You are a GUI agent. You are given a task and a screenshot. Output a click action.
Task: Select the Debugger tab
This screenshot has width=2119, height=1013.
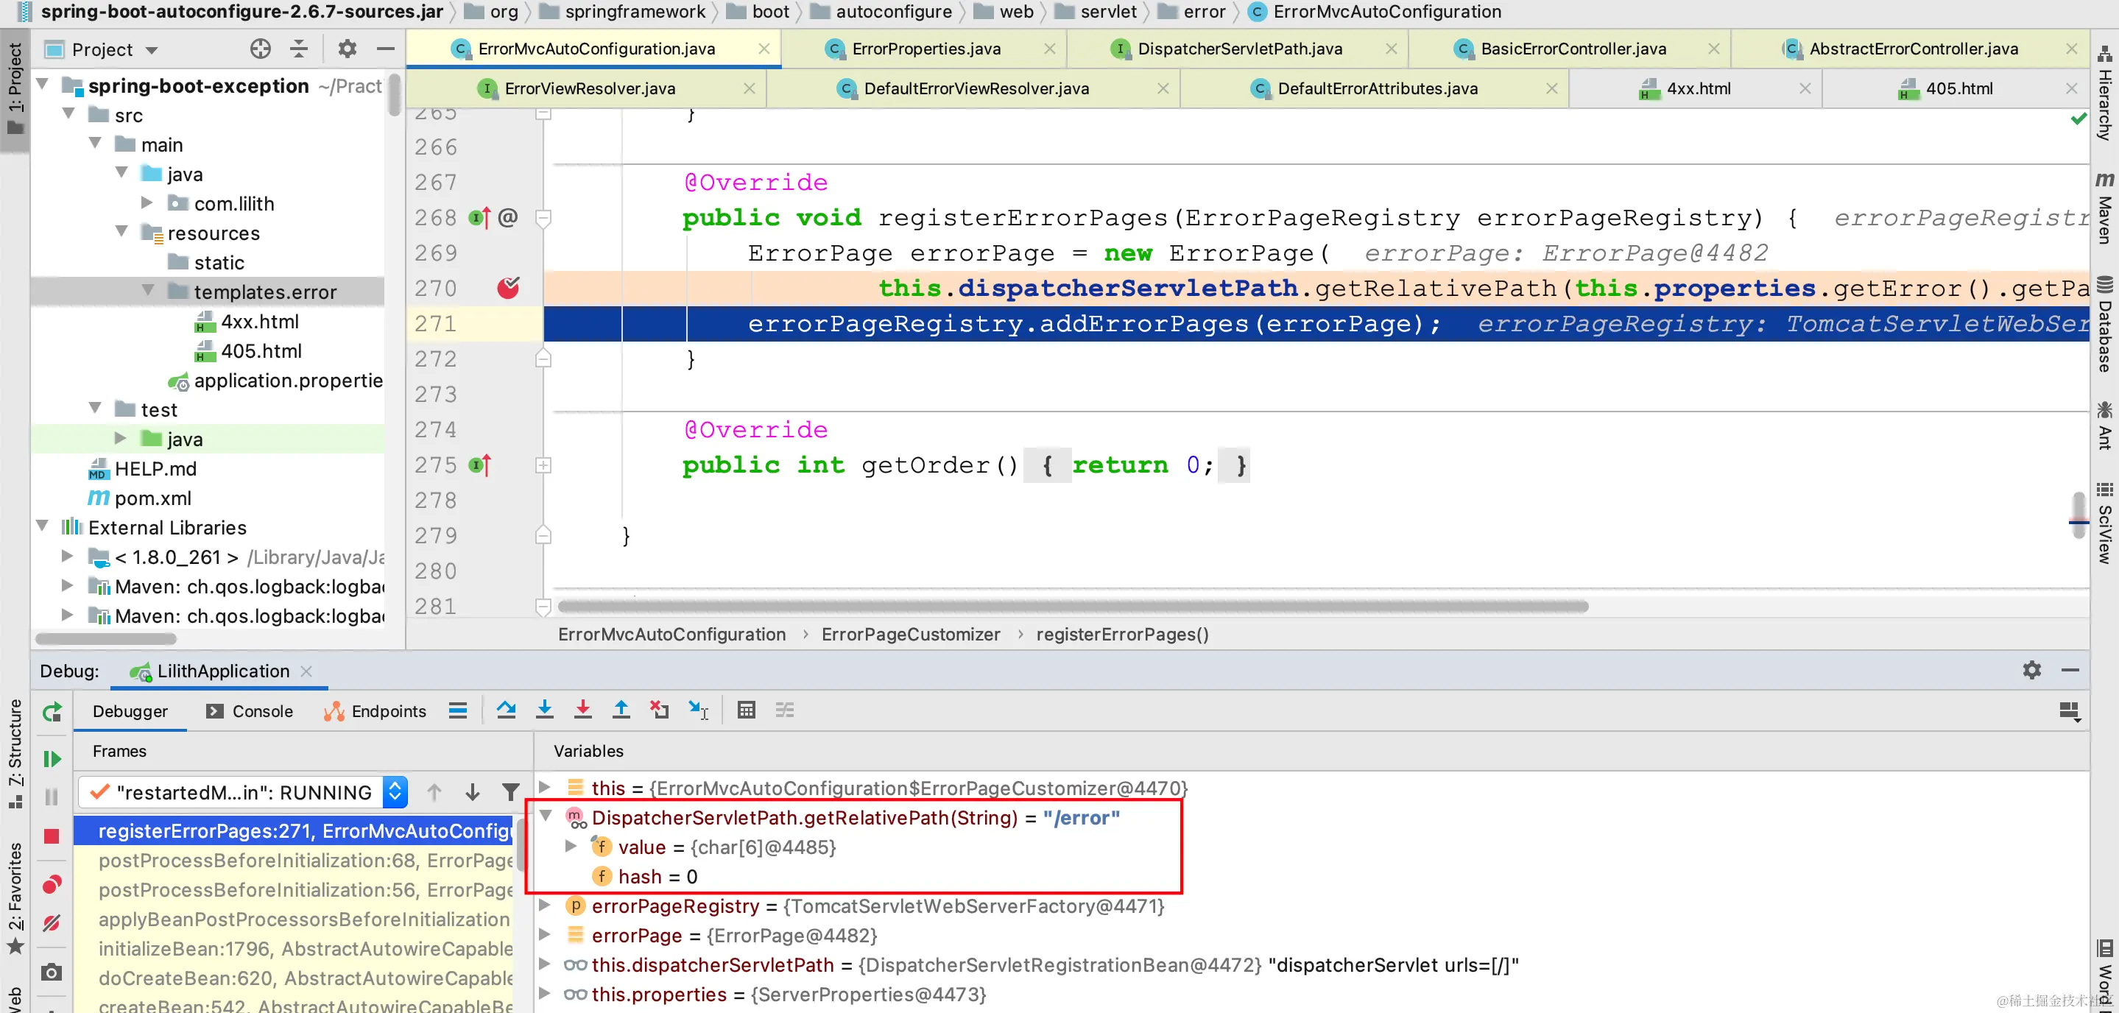tap(130, 711)
